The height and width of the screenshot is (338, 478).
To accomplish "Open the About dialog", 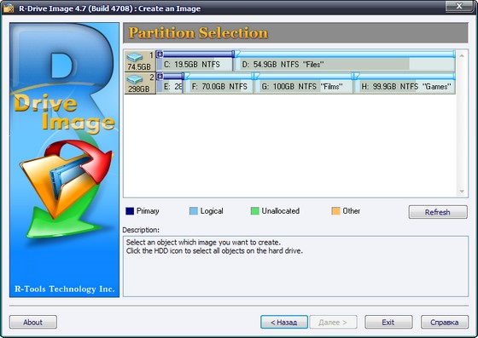I will [33, 322].
